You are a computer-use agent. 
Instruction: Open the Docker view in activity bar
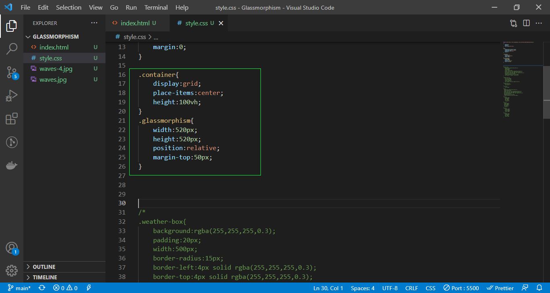(12, 165)
